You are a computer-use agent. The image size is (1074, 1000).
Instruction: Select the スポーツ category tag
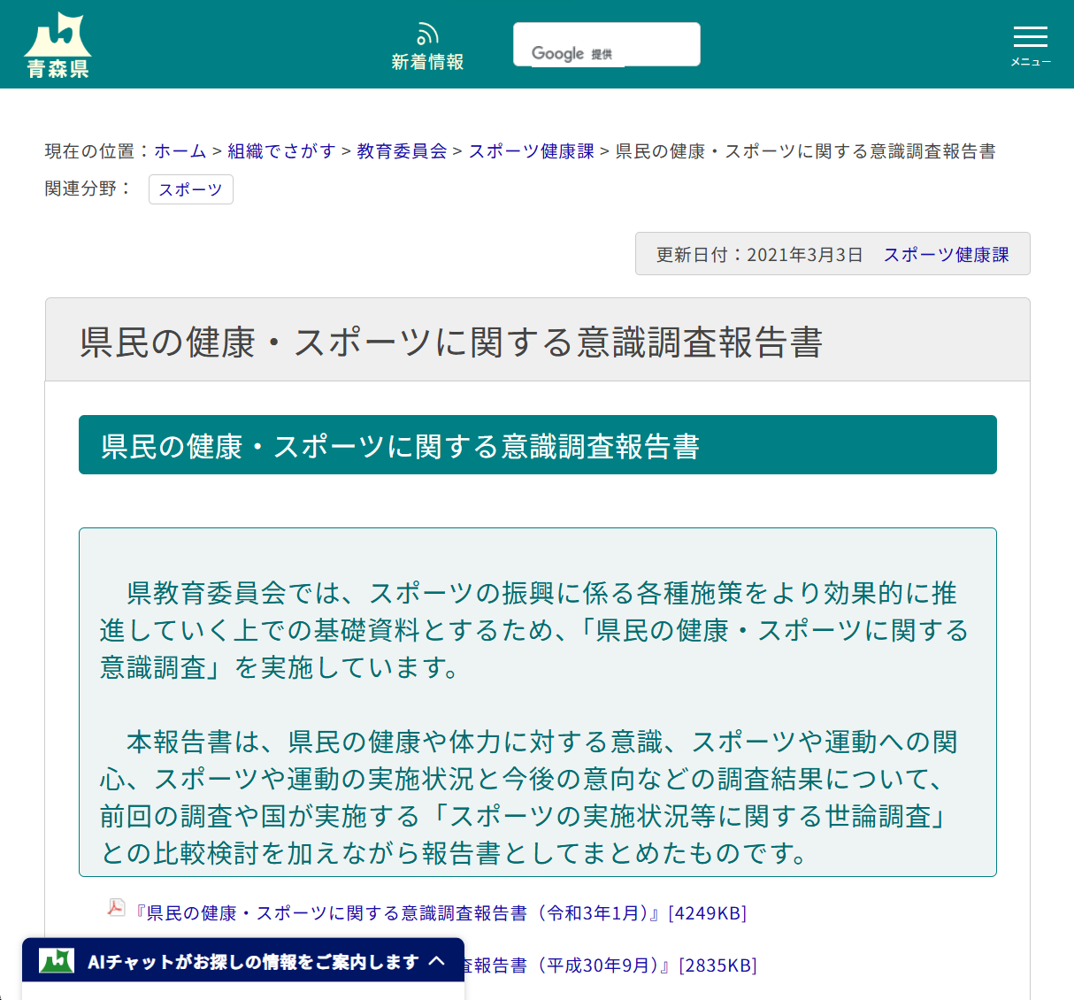(190, 189)
